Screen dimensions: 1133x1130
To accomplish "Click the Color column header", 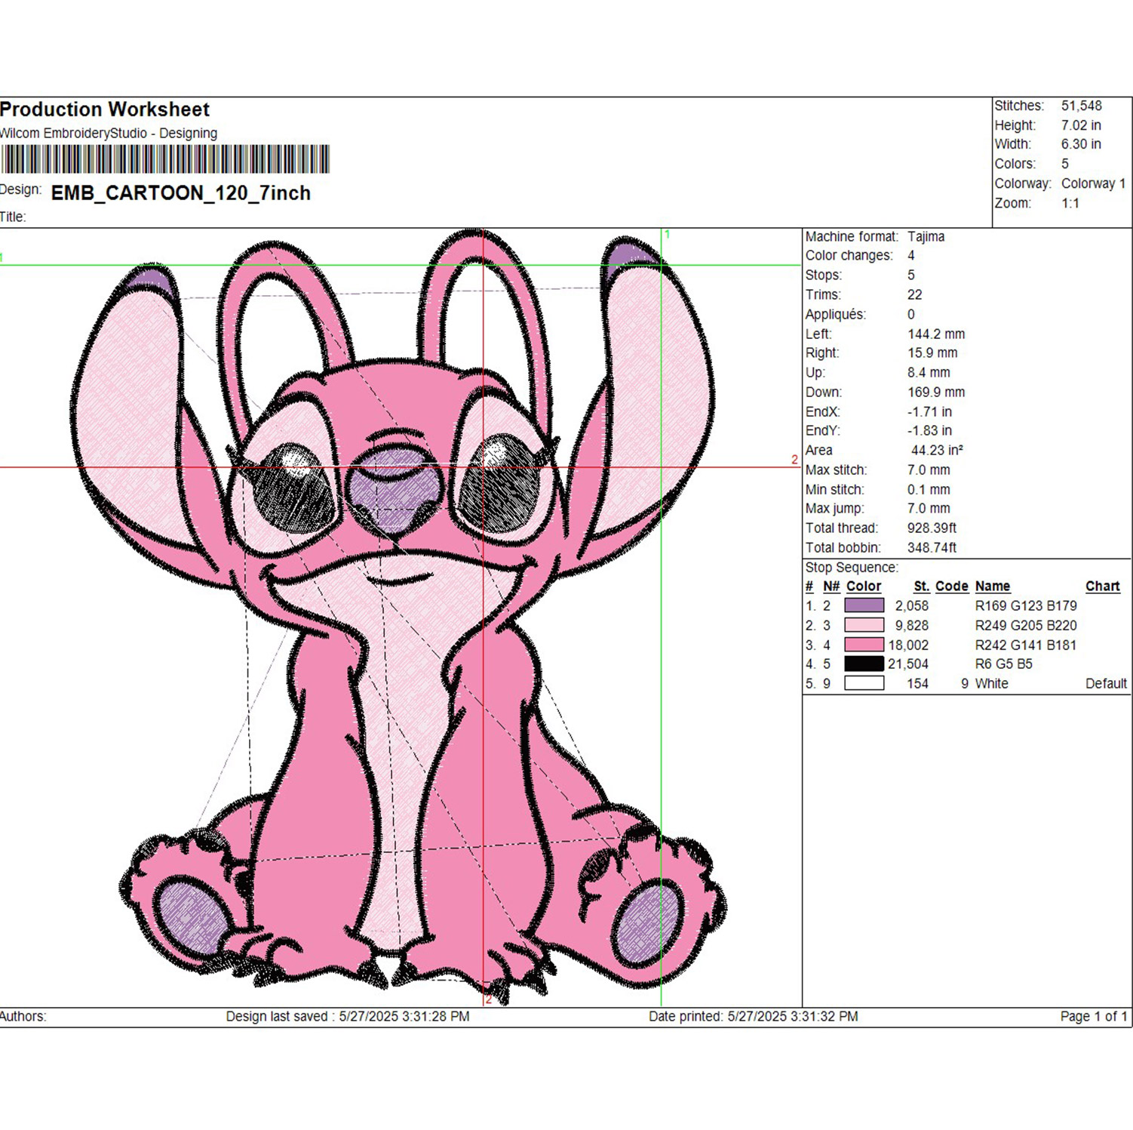I will point(864,586).
